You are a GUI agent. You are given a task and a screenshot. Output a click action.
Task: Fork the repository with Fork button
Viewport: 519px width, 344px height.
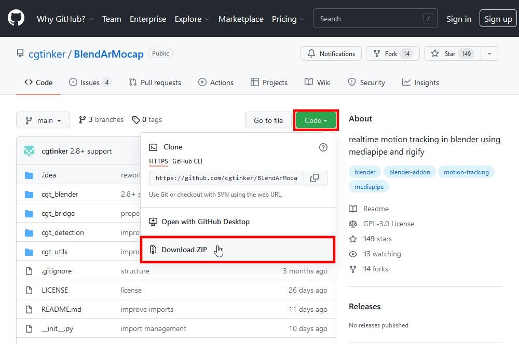[392, 53]
